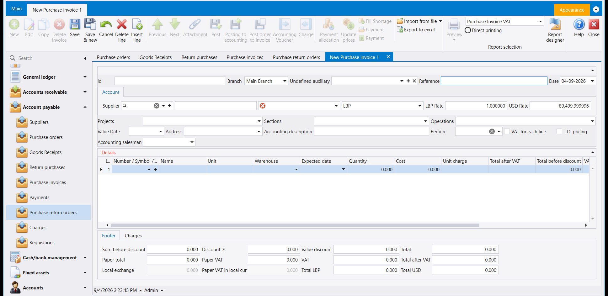Click the details grid horizontal scrollbar

(x=295, y=225)
